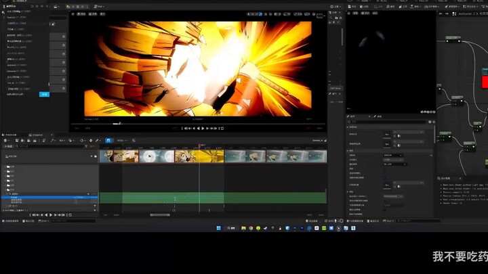Select the blue highlighted track row in Sequencer

[49, 197]
